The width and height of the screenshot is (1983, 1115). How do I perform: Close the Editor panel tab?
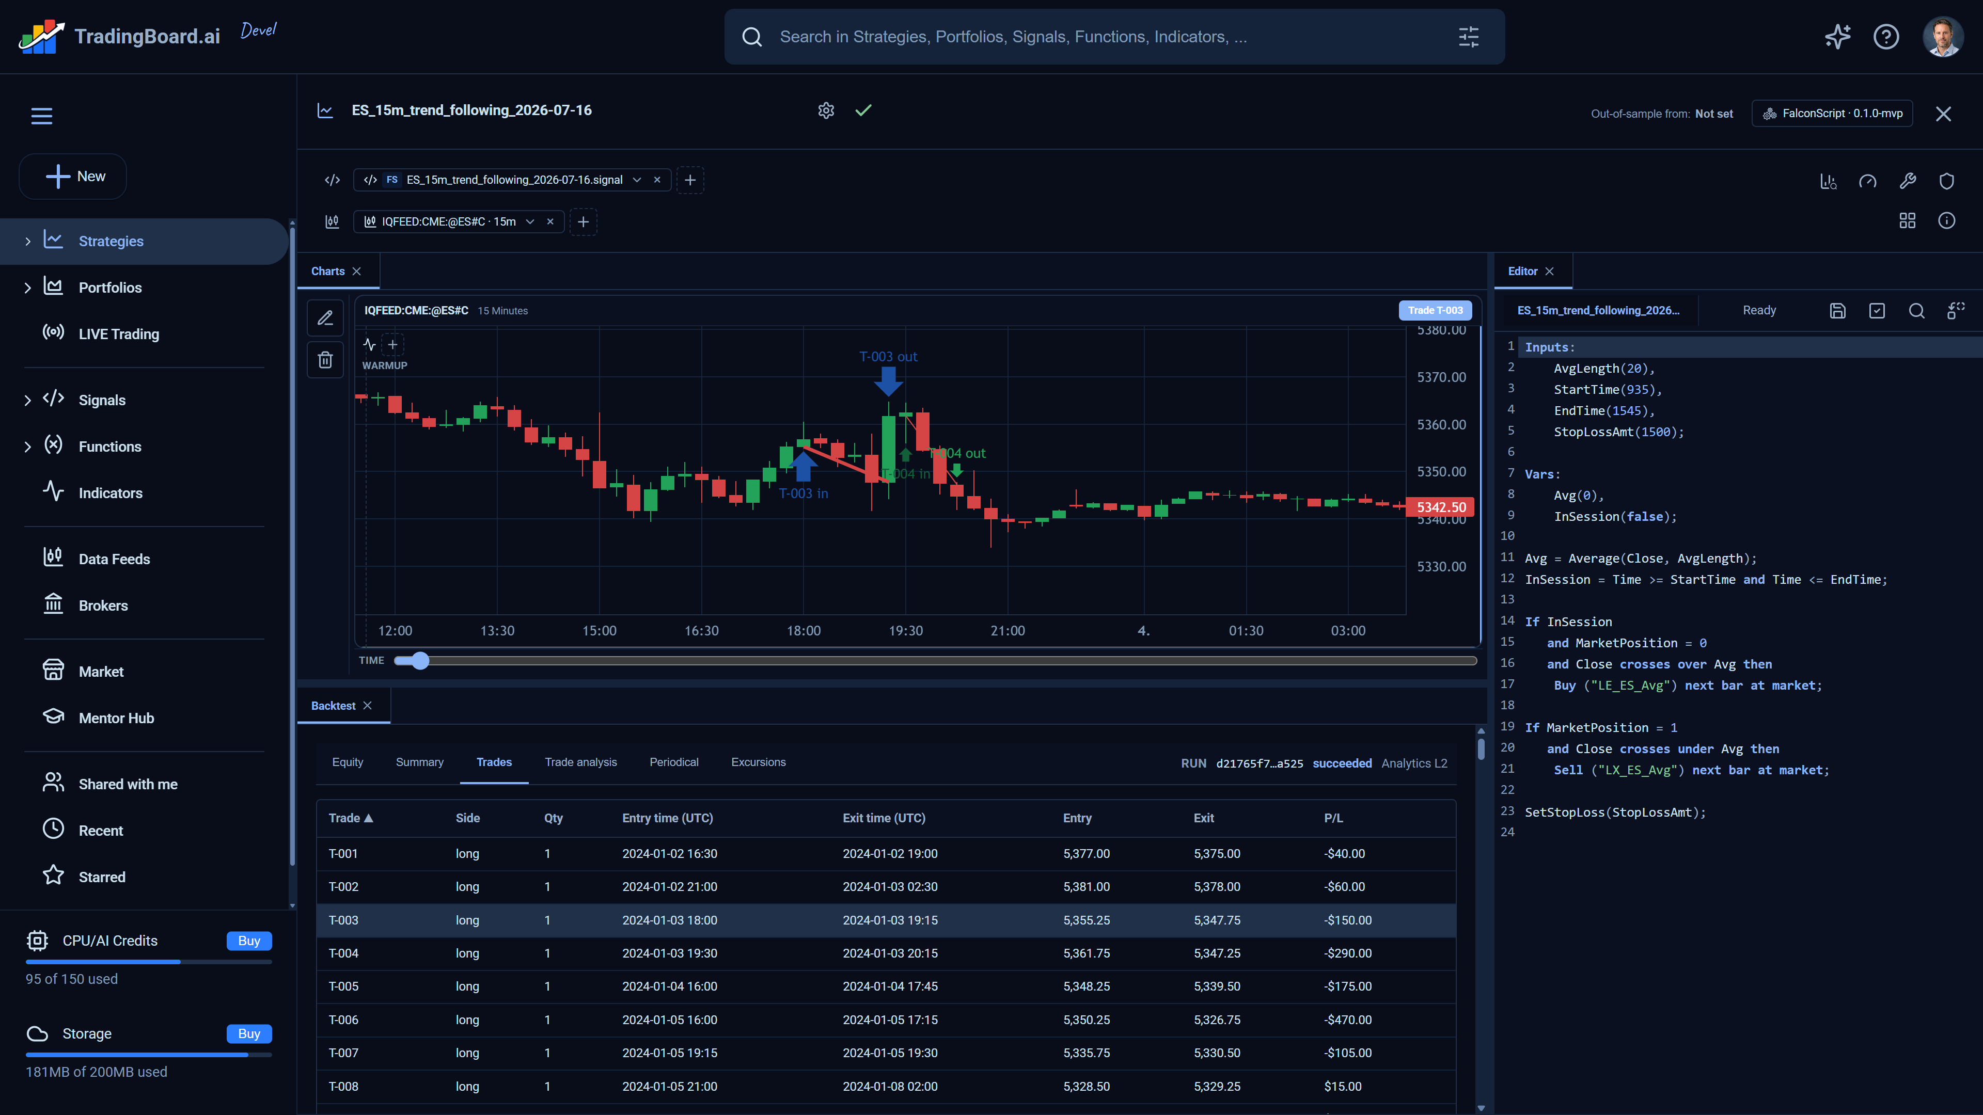tap(1550, 272)
